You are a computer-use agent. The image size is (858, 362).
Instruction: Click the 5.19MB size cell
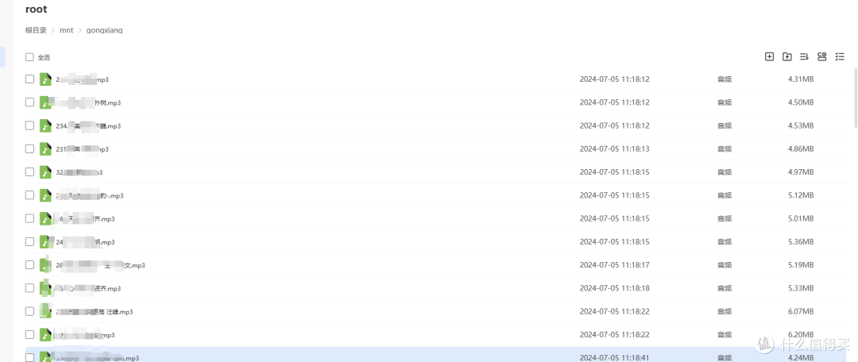(801, 264)
